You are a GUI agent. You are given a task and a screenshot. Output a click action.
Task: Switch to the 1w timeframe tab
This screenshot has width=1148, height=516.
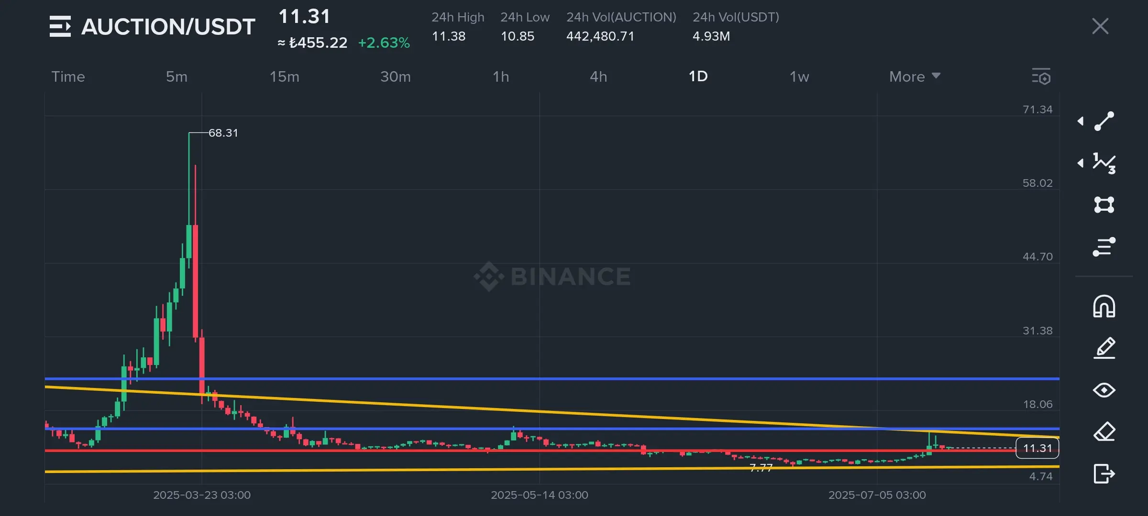pyautogui.click(x=799, y=76)
